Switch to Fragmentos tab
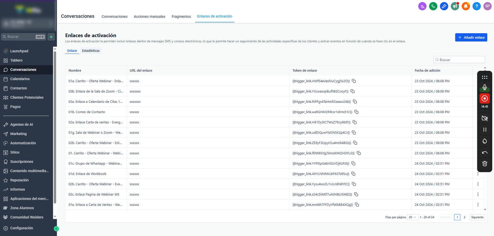The width and height of the screenshot is (494, 236). point(181,17)
